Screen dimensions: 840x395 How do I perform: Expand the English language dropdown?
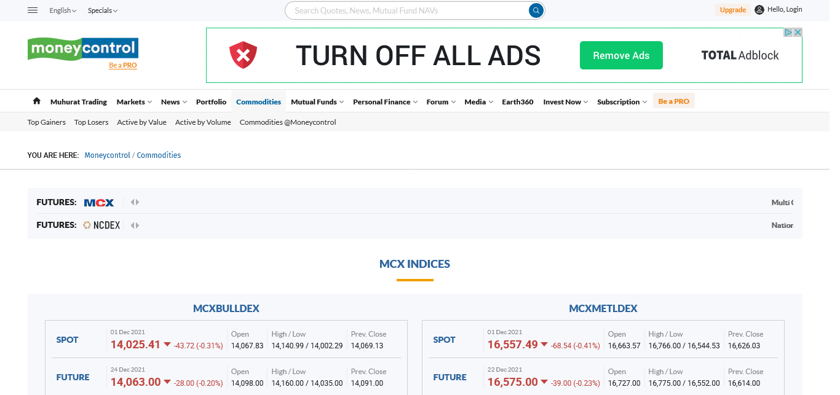point(63,10)
